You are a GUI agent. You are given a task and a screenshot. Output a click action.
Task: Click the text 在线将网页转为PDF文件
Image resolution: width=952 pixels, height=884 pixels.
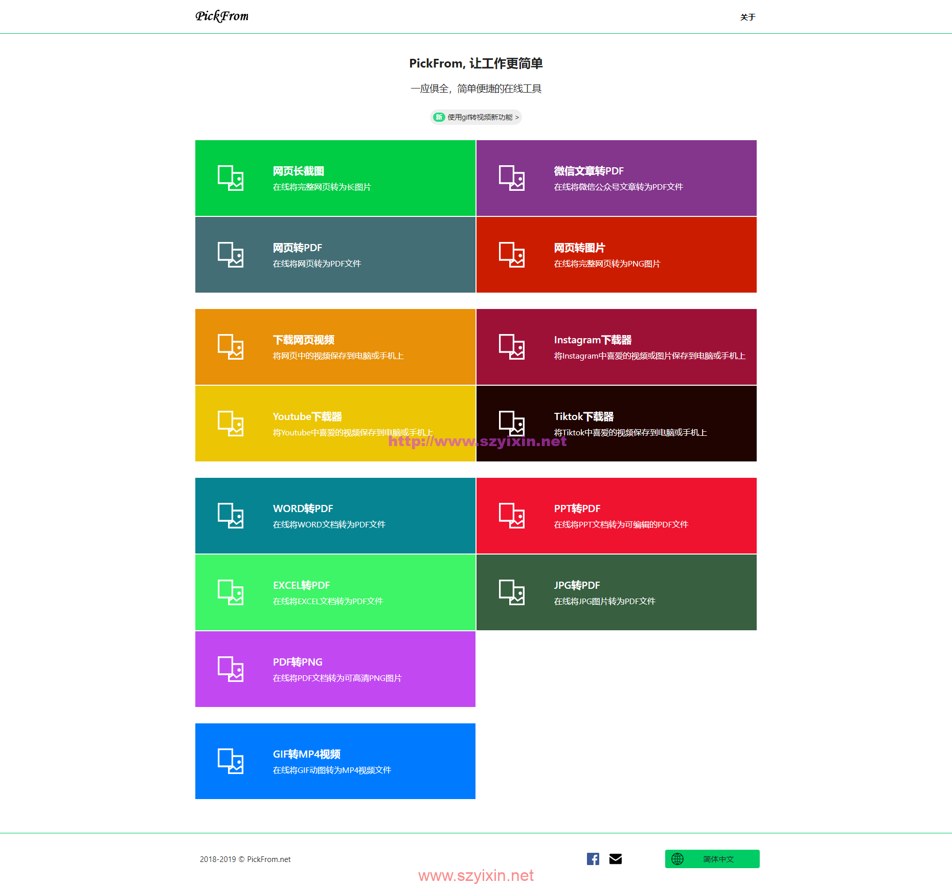[x=317, y=264]
